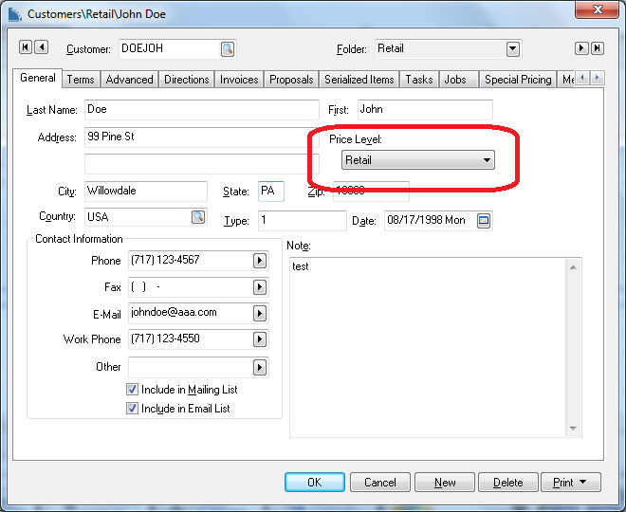The height and width of the screenshot is (512, 626).
Task: Open the Folder dropdown list
Action: pyautogui.click(x=513, y=49)
